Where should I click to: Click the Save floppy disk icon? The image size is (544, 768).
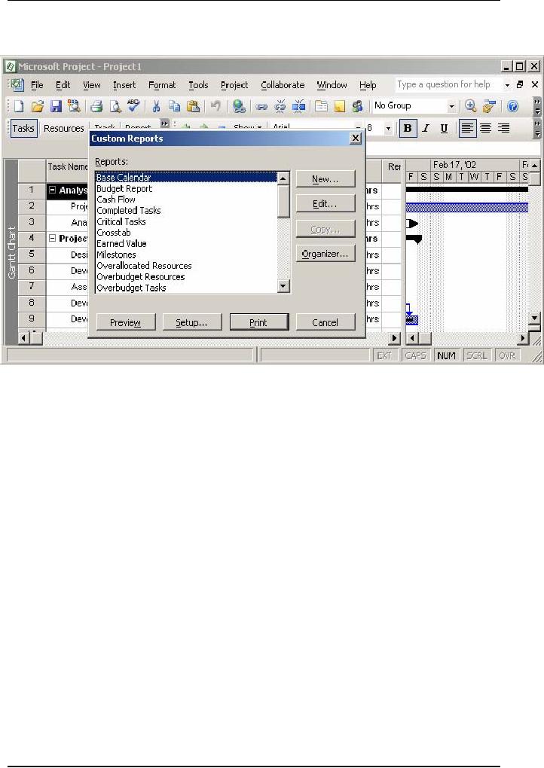point(56,106)
